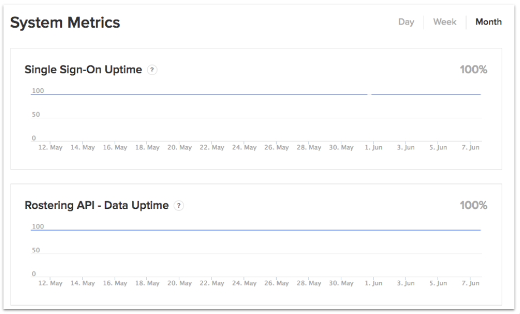Click the 28. May label on Single Sign-On chart
This screenshot has width=520, height=314.
pyautogui.click(x=309, y=148)
